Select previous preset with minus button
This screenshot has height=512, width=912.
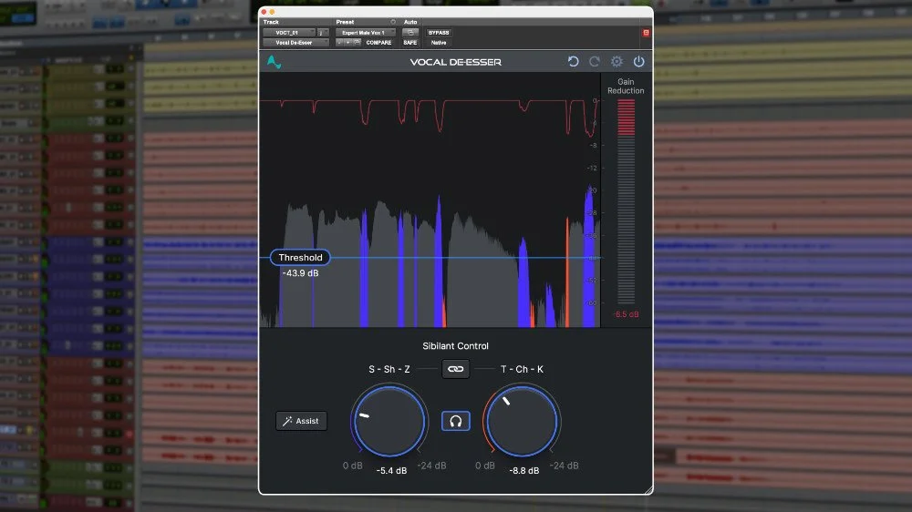coord(339,43)
